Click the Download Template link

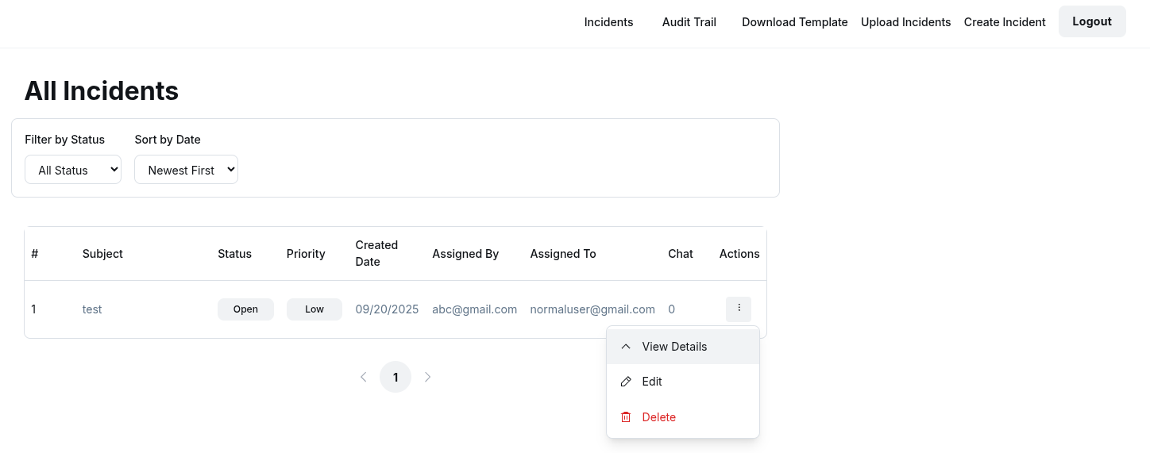(x=794, y=22)
